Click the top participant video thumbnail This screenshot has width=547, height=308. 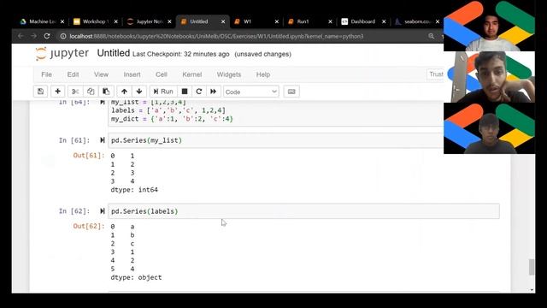click(489, 26)
